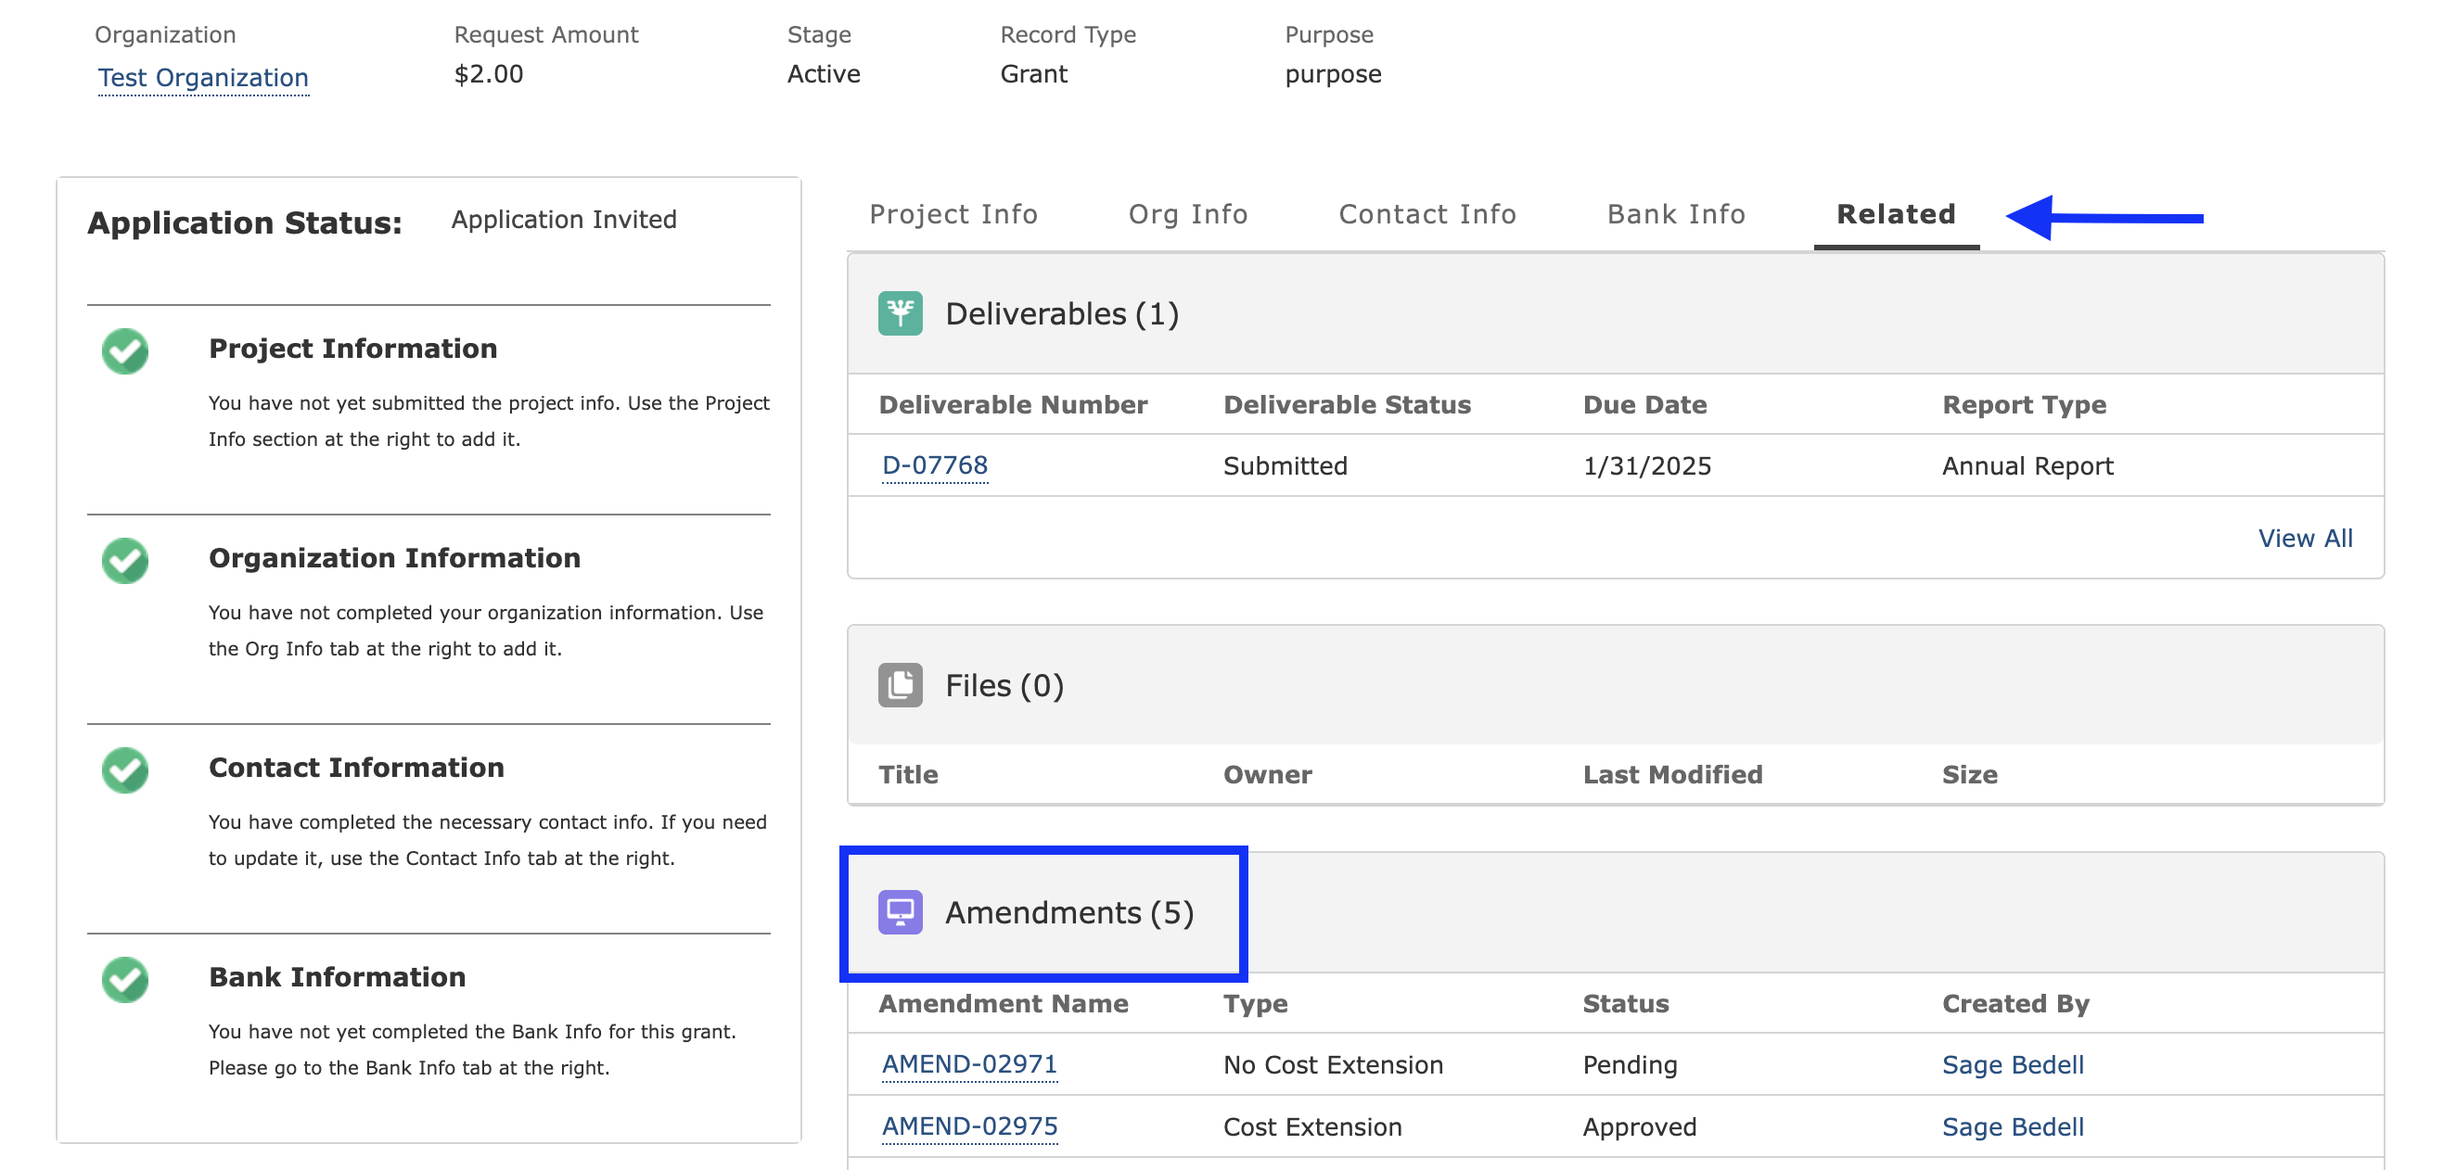This screenshot has height=1170, width=2443.
Task: Click the gray Files section icon
Action: pos(900,685)
